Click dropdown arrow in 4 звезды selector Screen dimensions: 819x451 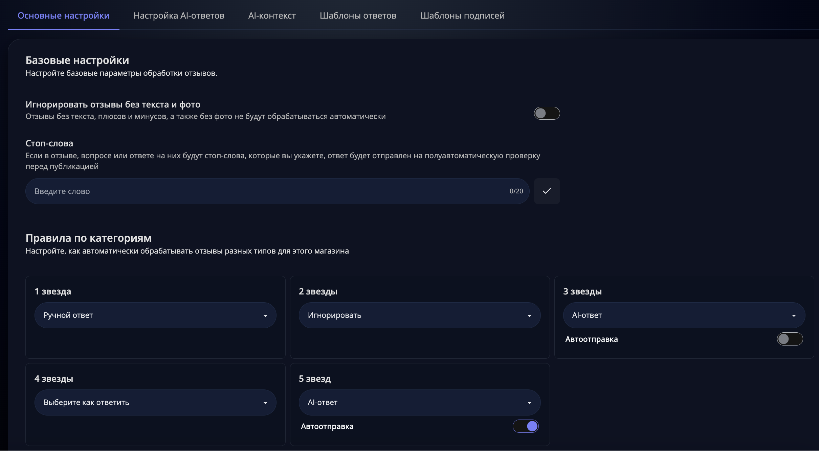click(265, 403)
